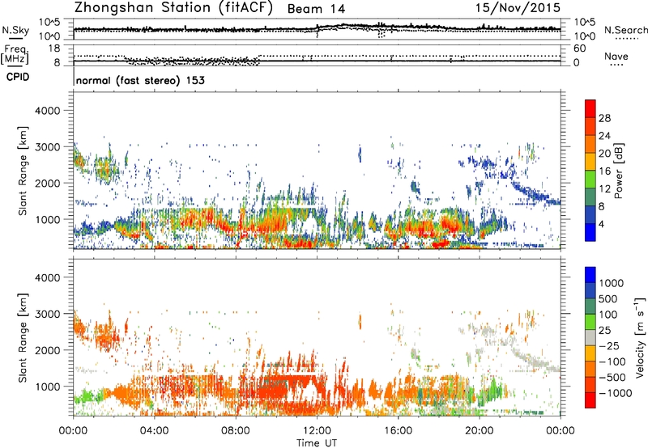Click the 'CPID' label

click(18, 77)
